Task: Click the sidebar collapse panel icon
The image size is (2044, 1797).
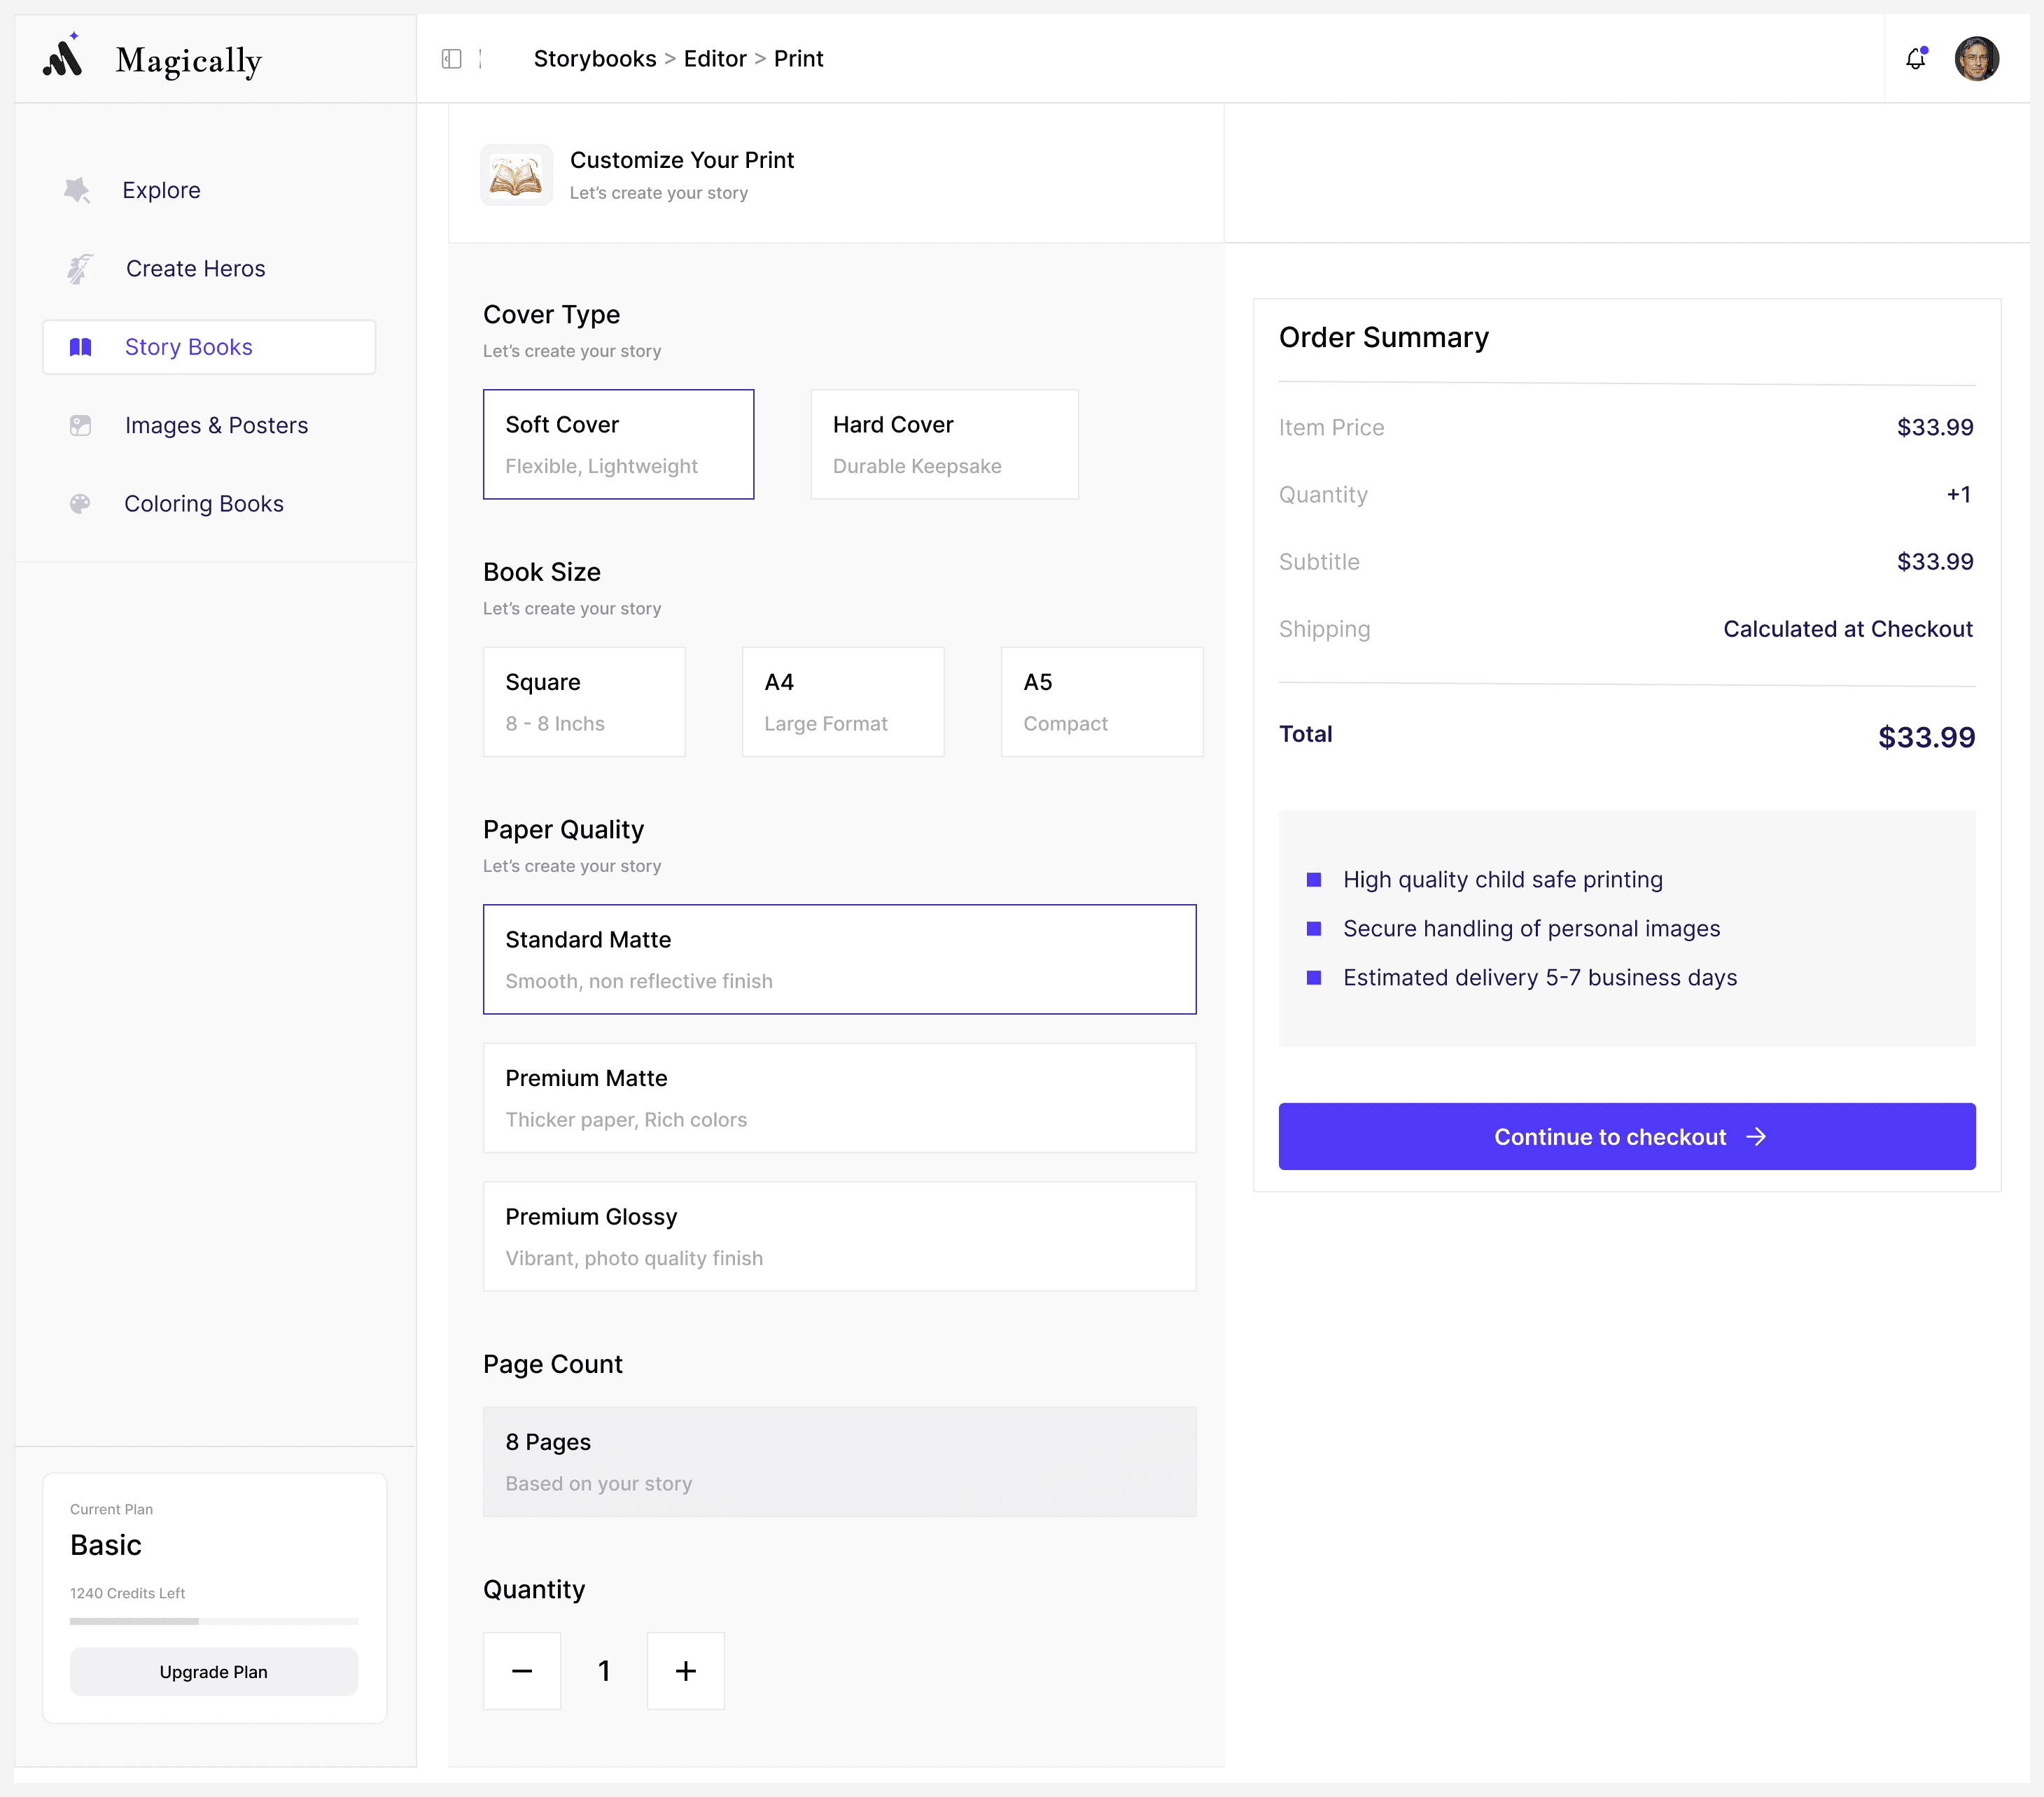Action: [451, 59]
